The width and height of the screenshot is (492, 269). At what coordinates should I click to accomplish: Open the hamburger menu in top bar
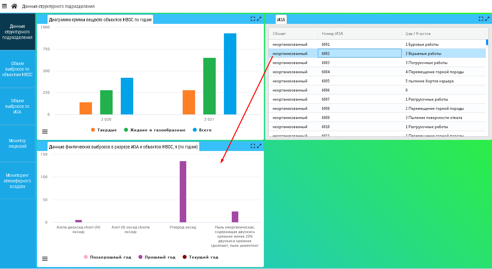[5, 6]
